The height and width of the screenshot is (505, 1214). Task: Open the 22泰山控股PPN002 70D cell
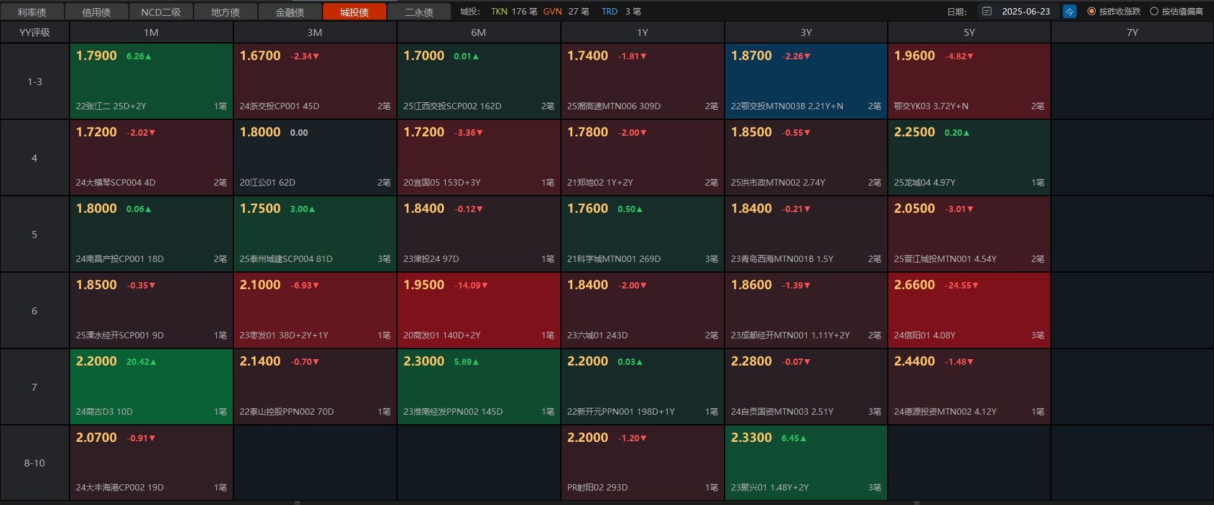[x=315, y=387]
